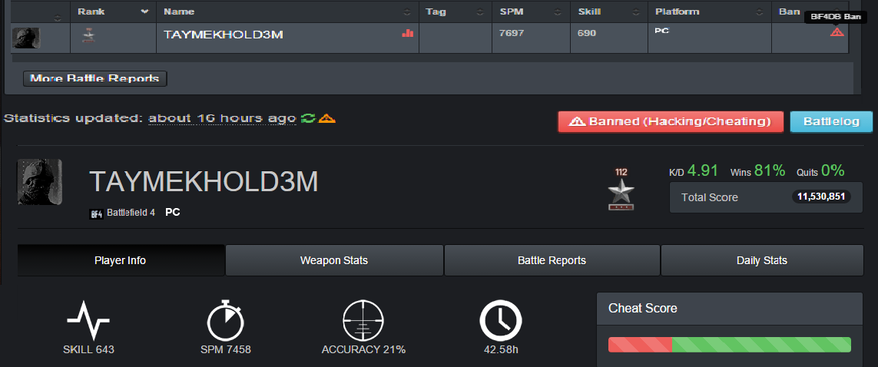Viewport: 878px width, 367px height.
Task: Sort table by Skill column
Action: coord(609,12)
